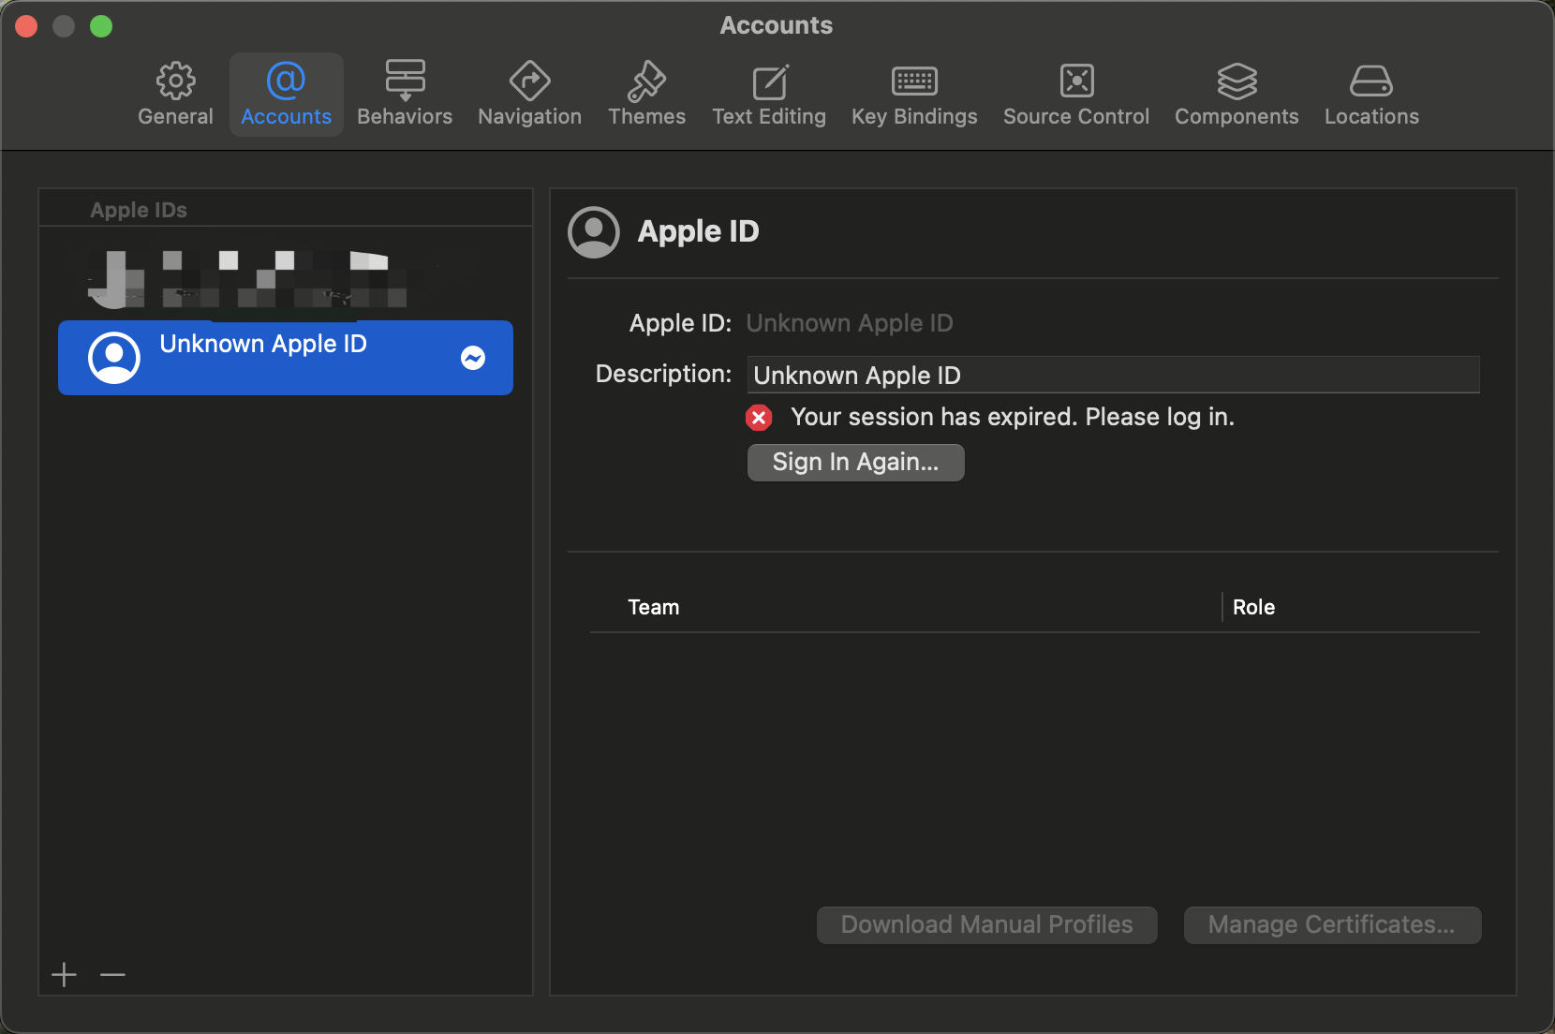Click the red session error icon

[759, 418]
